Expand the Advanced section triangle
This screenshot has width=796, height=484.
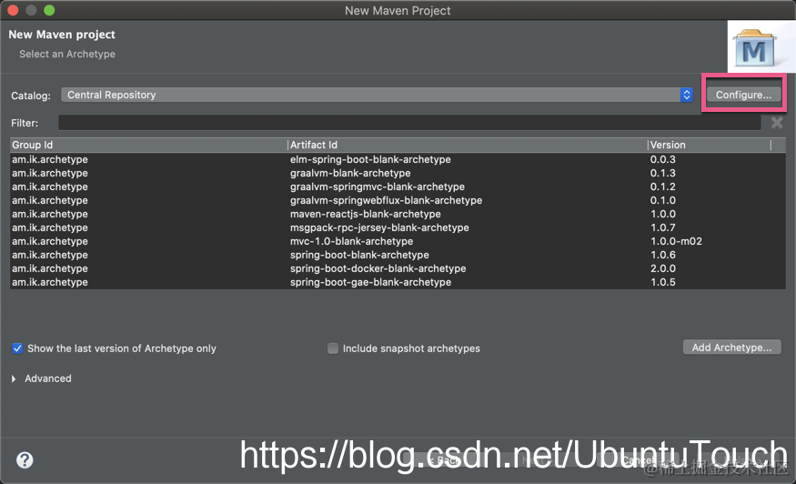click(x=14, y=378)
